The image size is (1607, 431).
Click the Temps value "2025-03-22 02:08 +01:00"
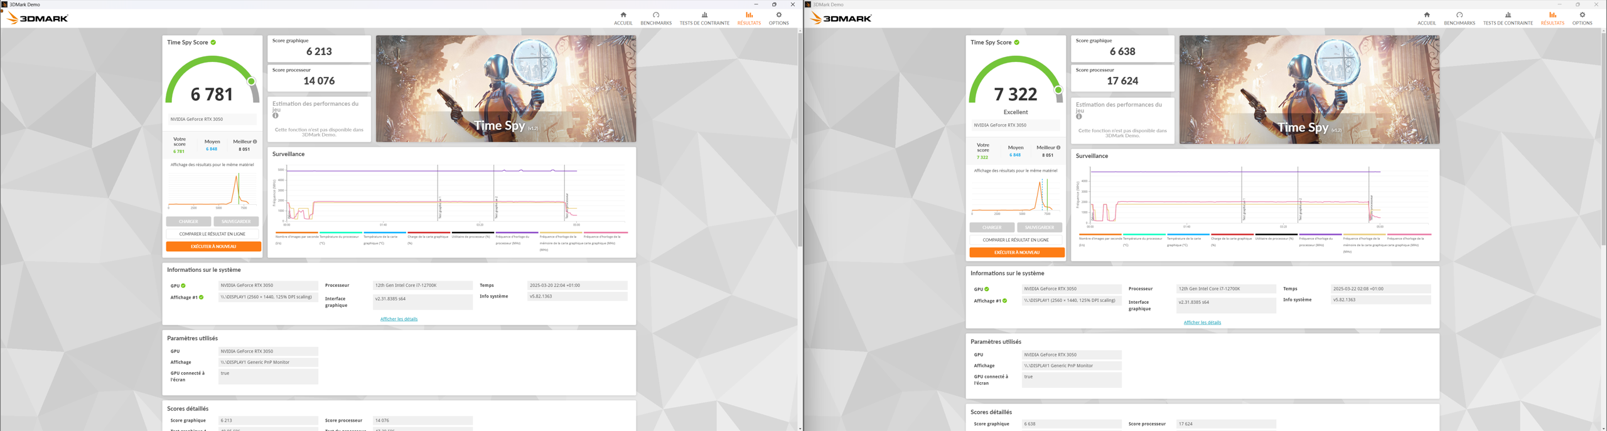pyautogui.click(x=1381, y=289)
